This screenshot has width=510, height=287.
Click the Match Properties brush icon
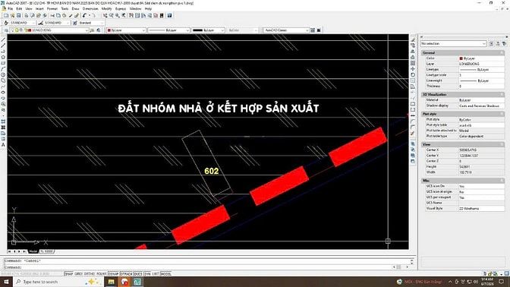click(x=76, y=16)
